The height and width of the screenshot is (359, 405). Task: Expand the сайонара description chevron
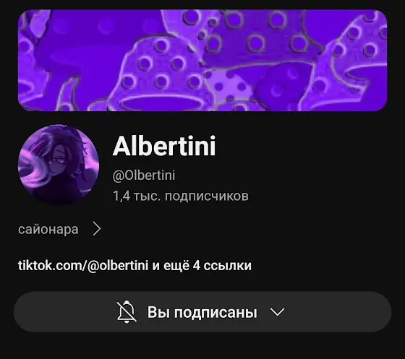[x=97, y=228]
